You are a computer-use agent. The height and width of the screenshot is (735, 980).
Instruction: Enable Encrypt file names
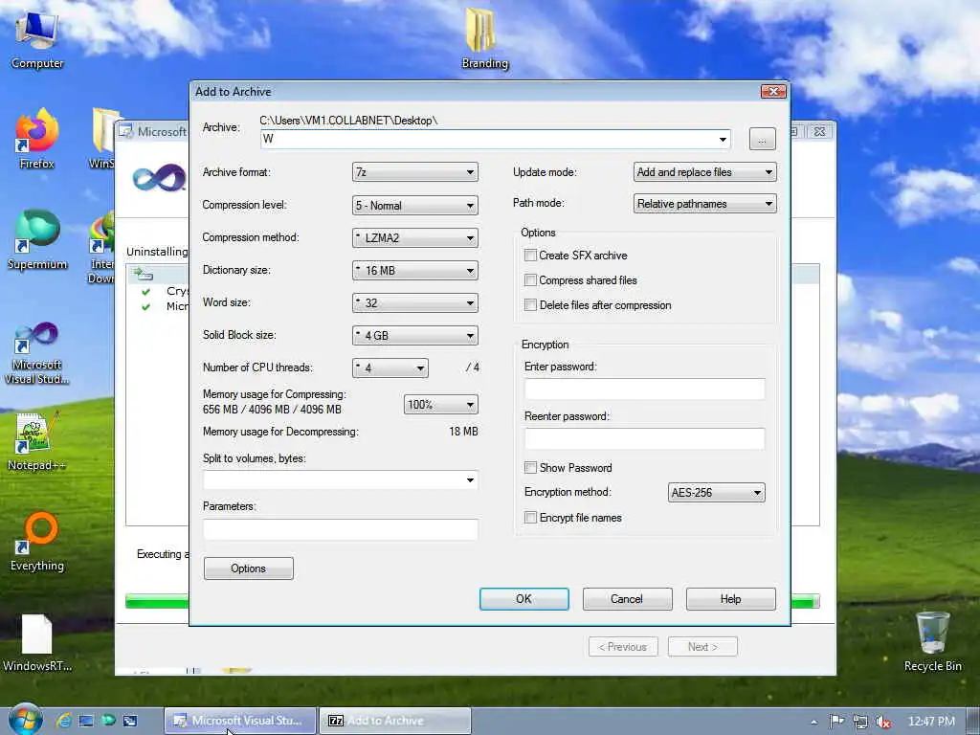click(x=530, y=518)
